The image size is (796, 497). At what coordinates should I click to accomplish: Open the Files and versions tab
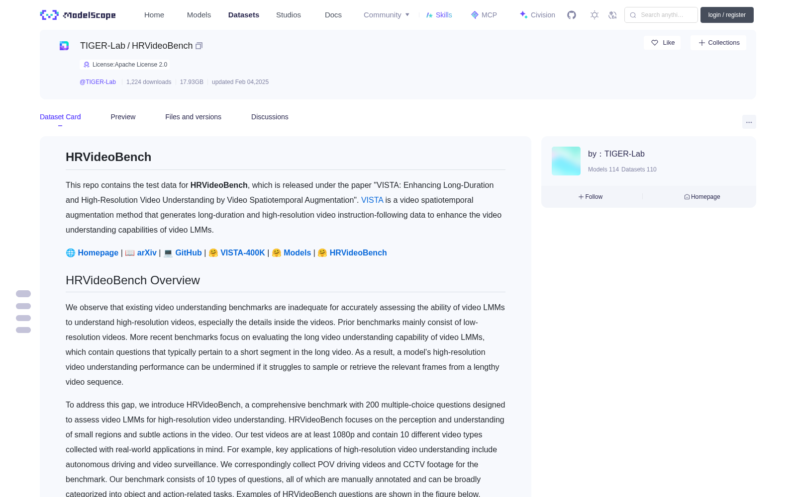coord(193,117)
